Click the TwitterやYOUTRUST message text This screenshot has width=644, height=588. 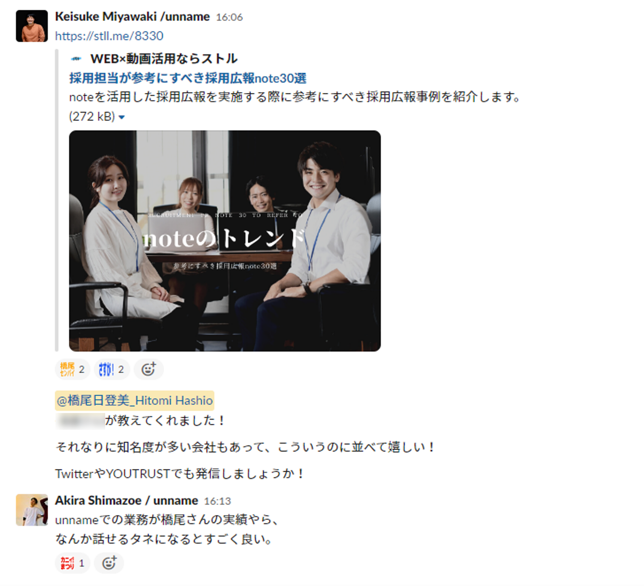tap(180, 474)
